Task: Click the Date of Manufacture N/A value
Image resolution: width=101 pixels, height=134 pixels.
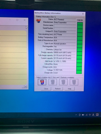Action: 65,41
